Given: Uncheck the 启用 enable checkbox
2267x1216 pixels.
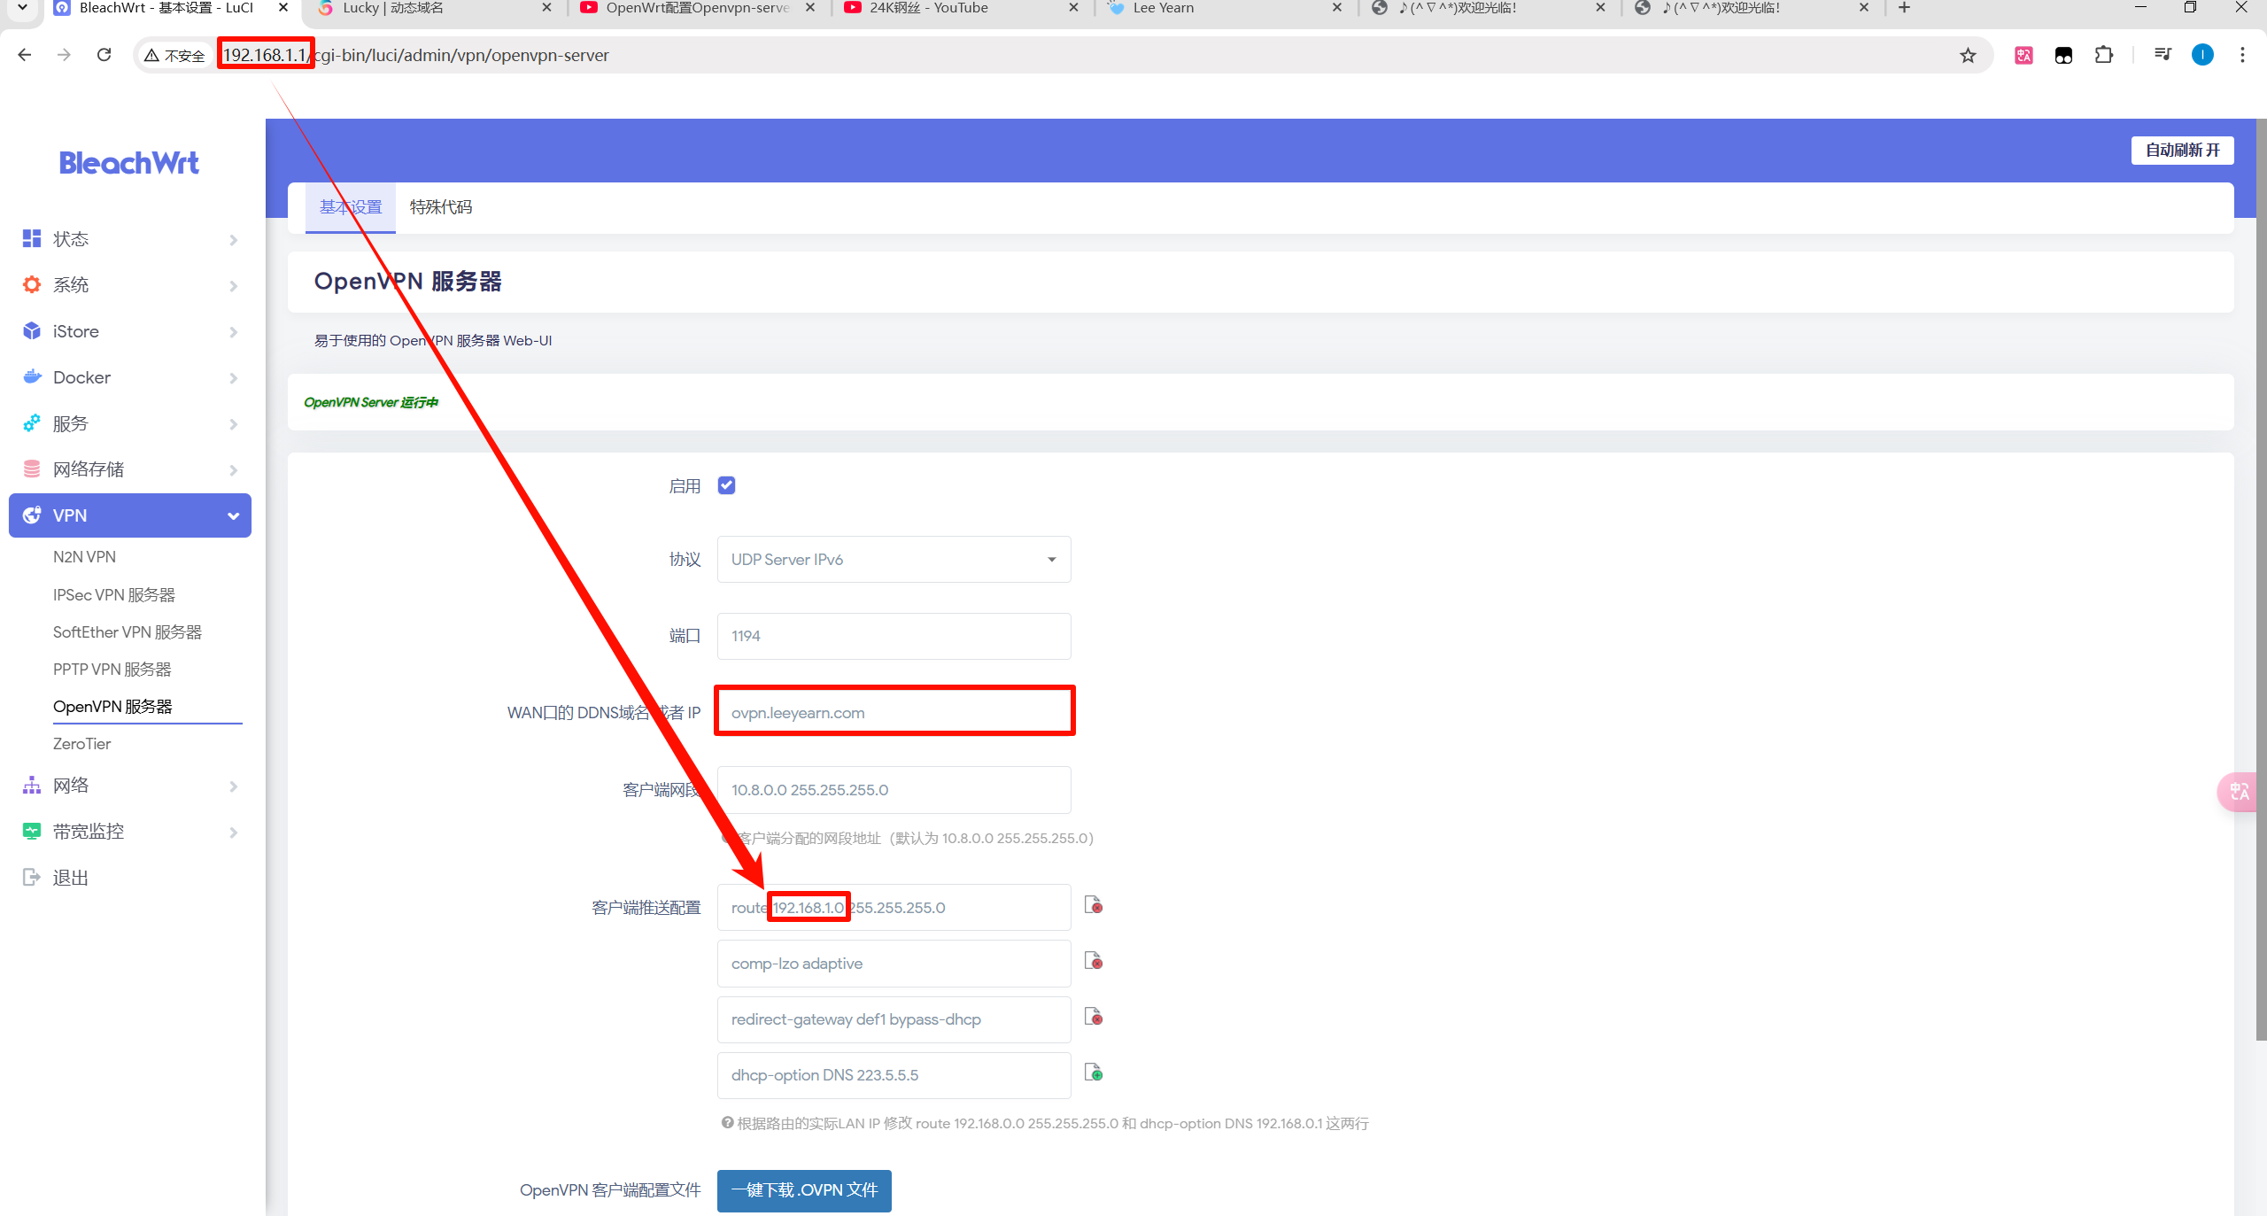Looking at the screenshot, I should click(726, 485).
